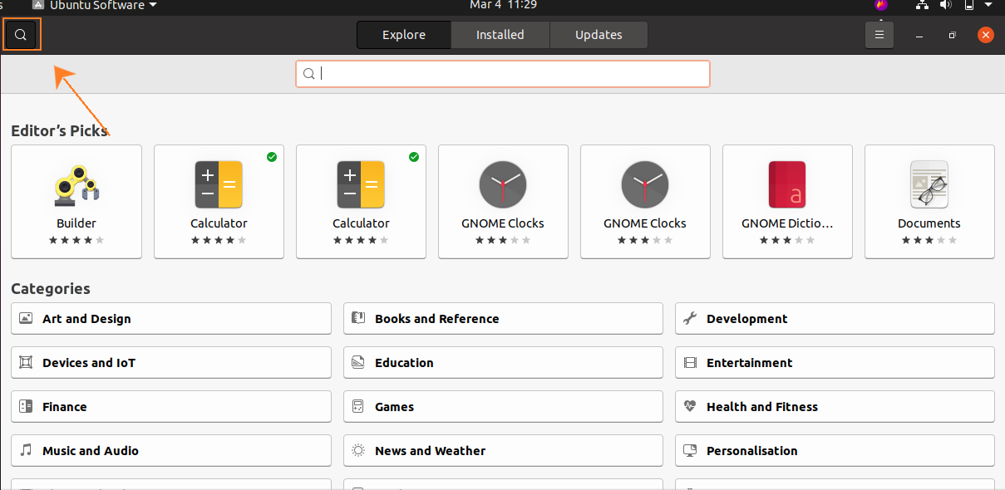Click the "Editor's Picks" heading
The image size is (1005, 490).
coord(59,130)
